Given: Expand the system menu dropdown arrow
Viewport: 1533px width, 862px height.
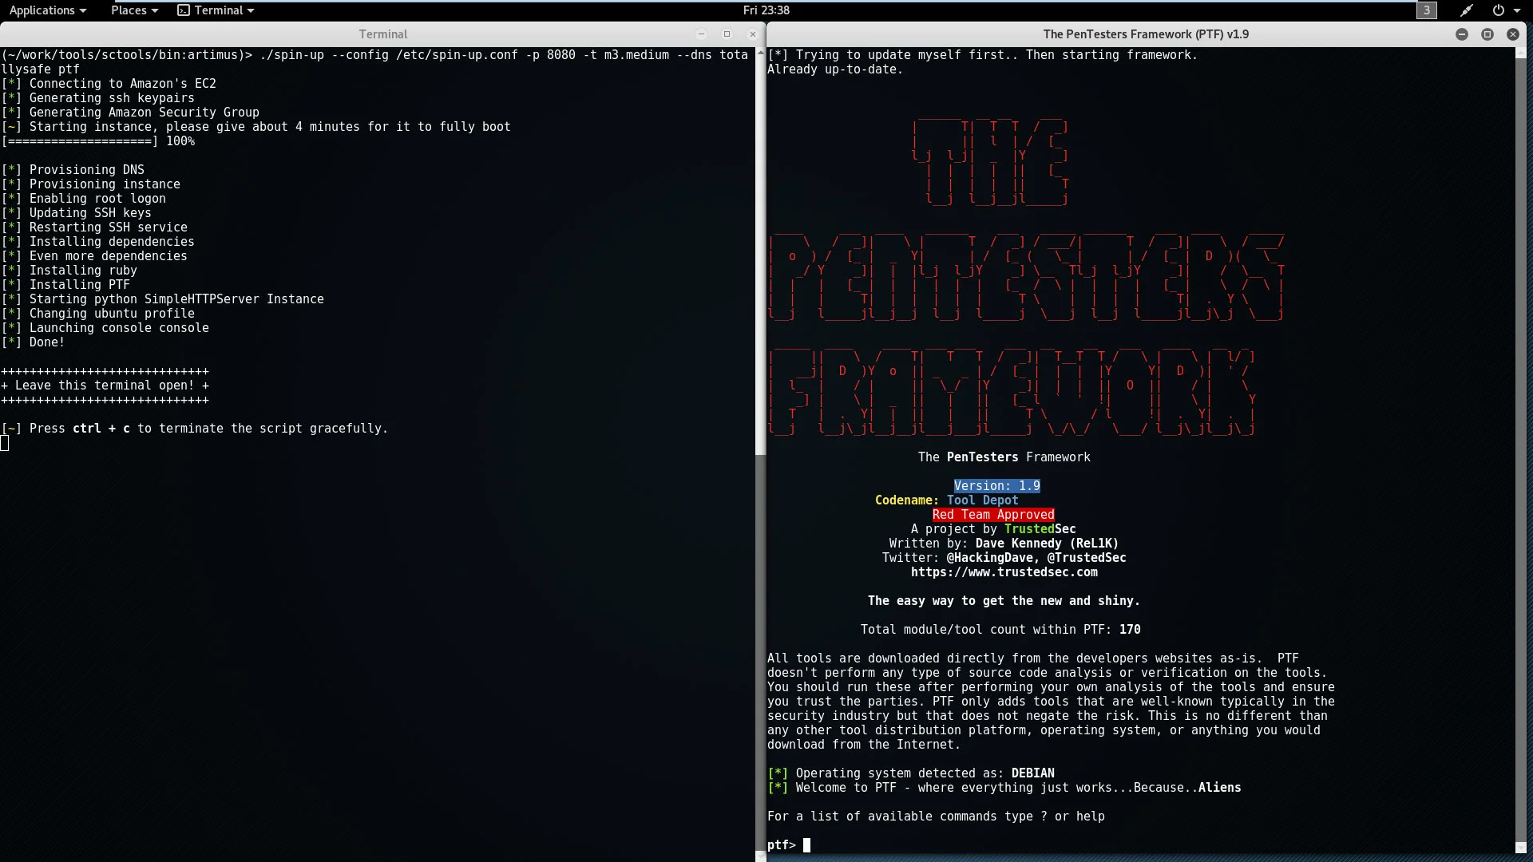Looking at the screenshot, I should [1517, 10].
